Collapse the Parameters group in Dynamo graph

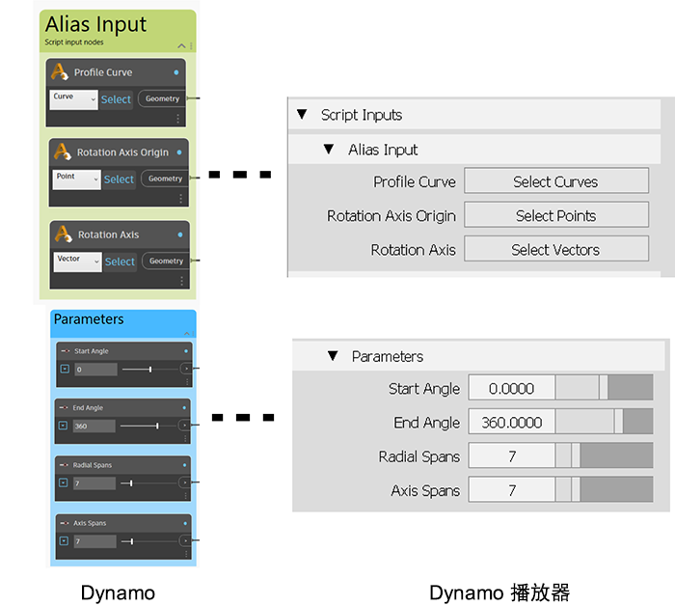coord(187,333)
